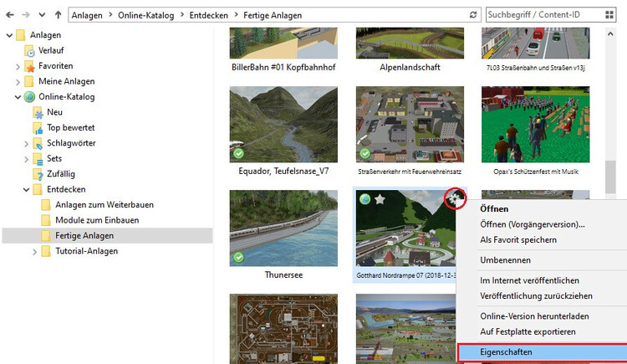Collapse the Entdecken tree node

click(x=18, y=190)
